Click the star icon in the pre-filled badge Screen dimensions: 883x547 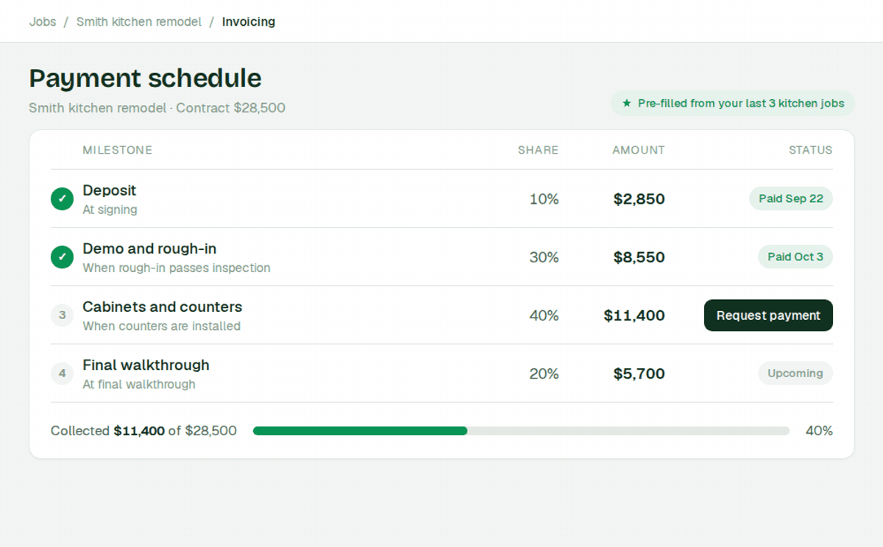pyautogui.click(x=627, y=104)
